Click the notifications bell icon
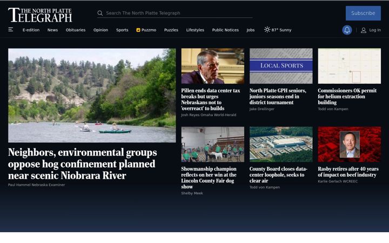 click(x=347, y=30)
